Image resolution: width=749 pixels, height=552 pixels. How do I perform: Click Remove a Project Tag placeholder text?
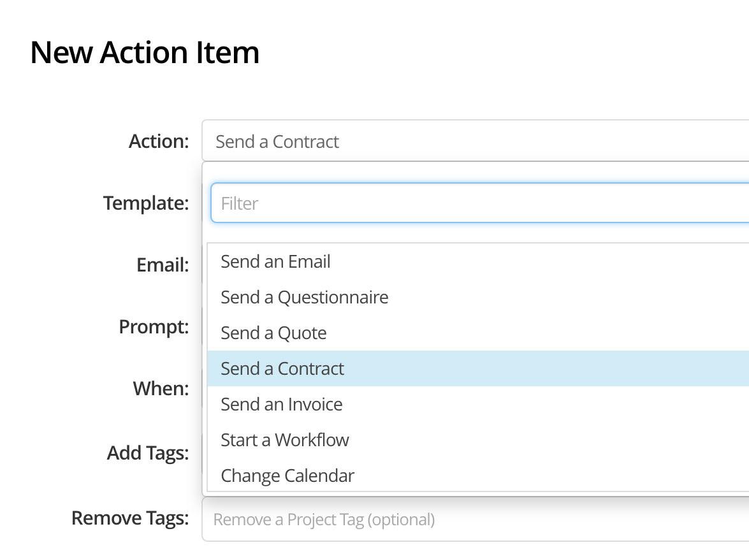(x=324, y=519)
